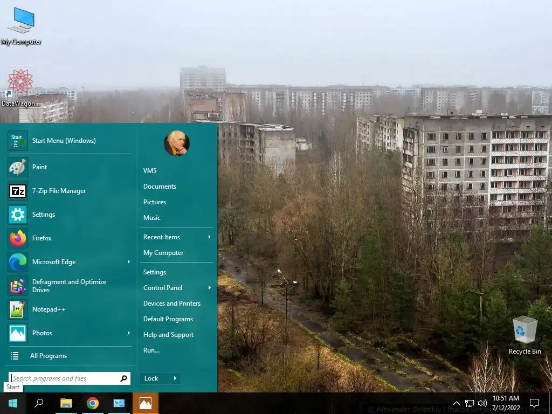
Task: Click the taskbar clock and date
Action: (506, 403)
